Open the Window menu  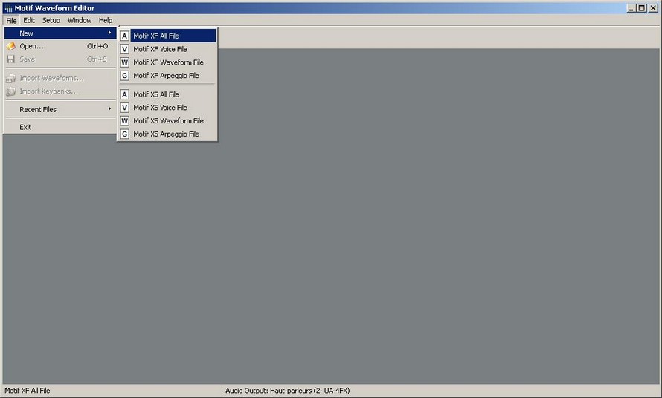[80, 20]
